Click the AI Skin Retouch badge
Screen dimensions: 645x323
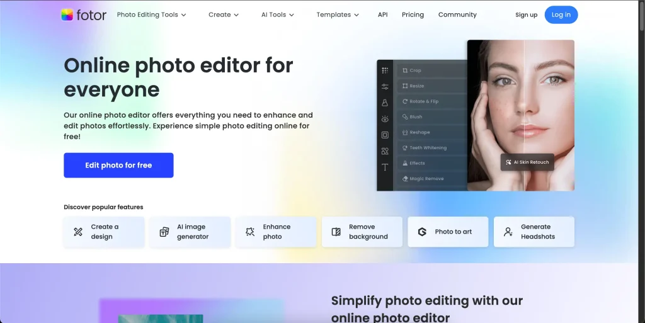tap(527, 162)
